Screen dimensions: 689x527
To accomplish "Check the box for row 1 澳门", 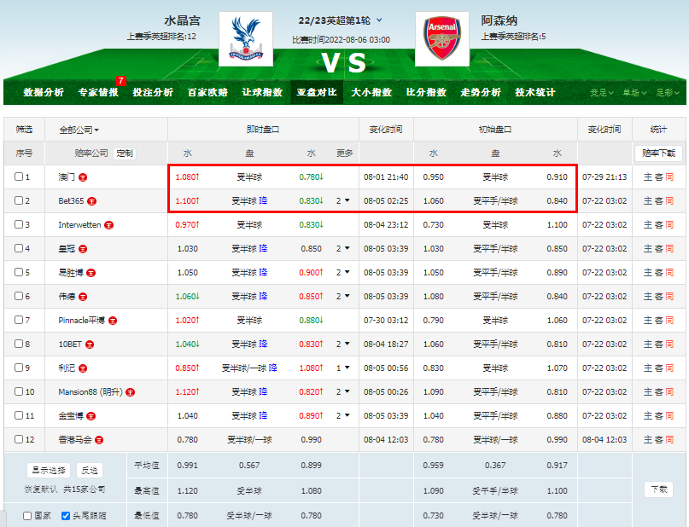I will pyautogui.click(x=19, y=177).
